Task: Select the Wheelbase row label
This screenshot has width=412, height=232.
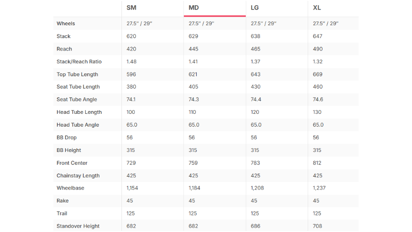Action: 70,188
